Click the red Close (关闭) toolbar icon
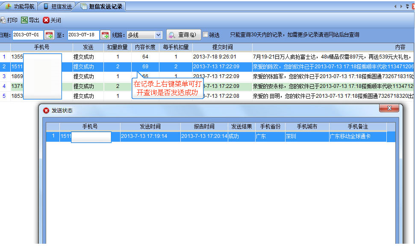Viewport: 415px width, 248px height. click(46, 20)
